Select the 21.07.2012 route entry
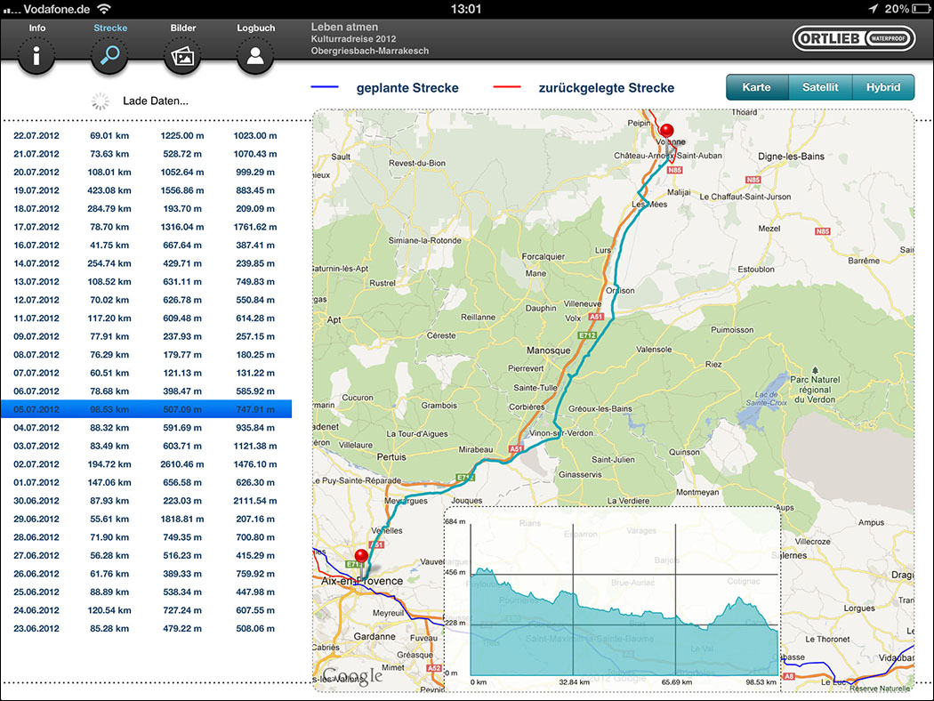 (146, 154)
